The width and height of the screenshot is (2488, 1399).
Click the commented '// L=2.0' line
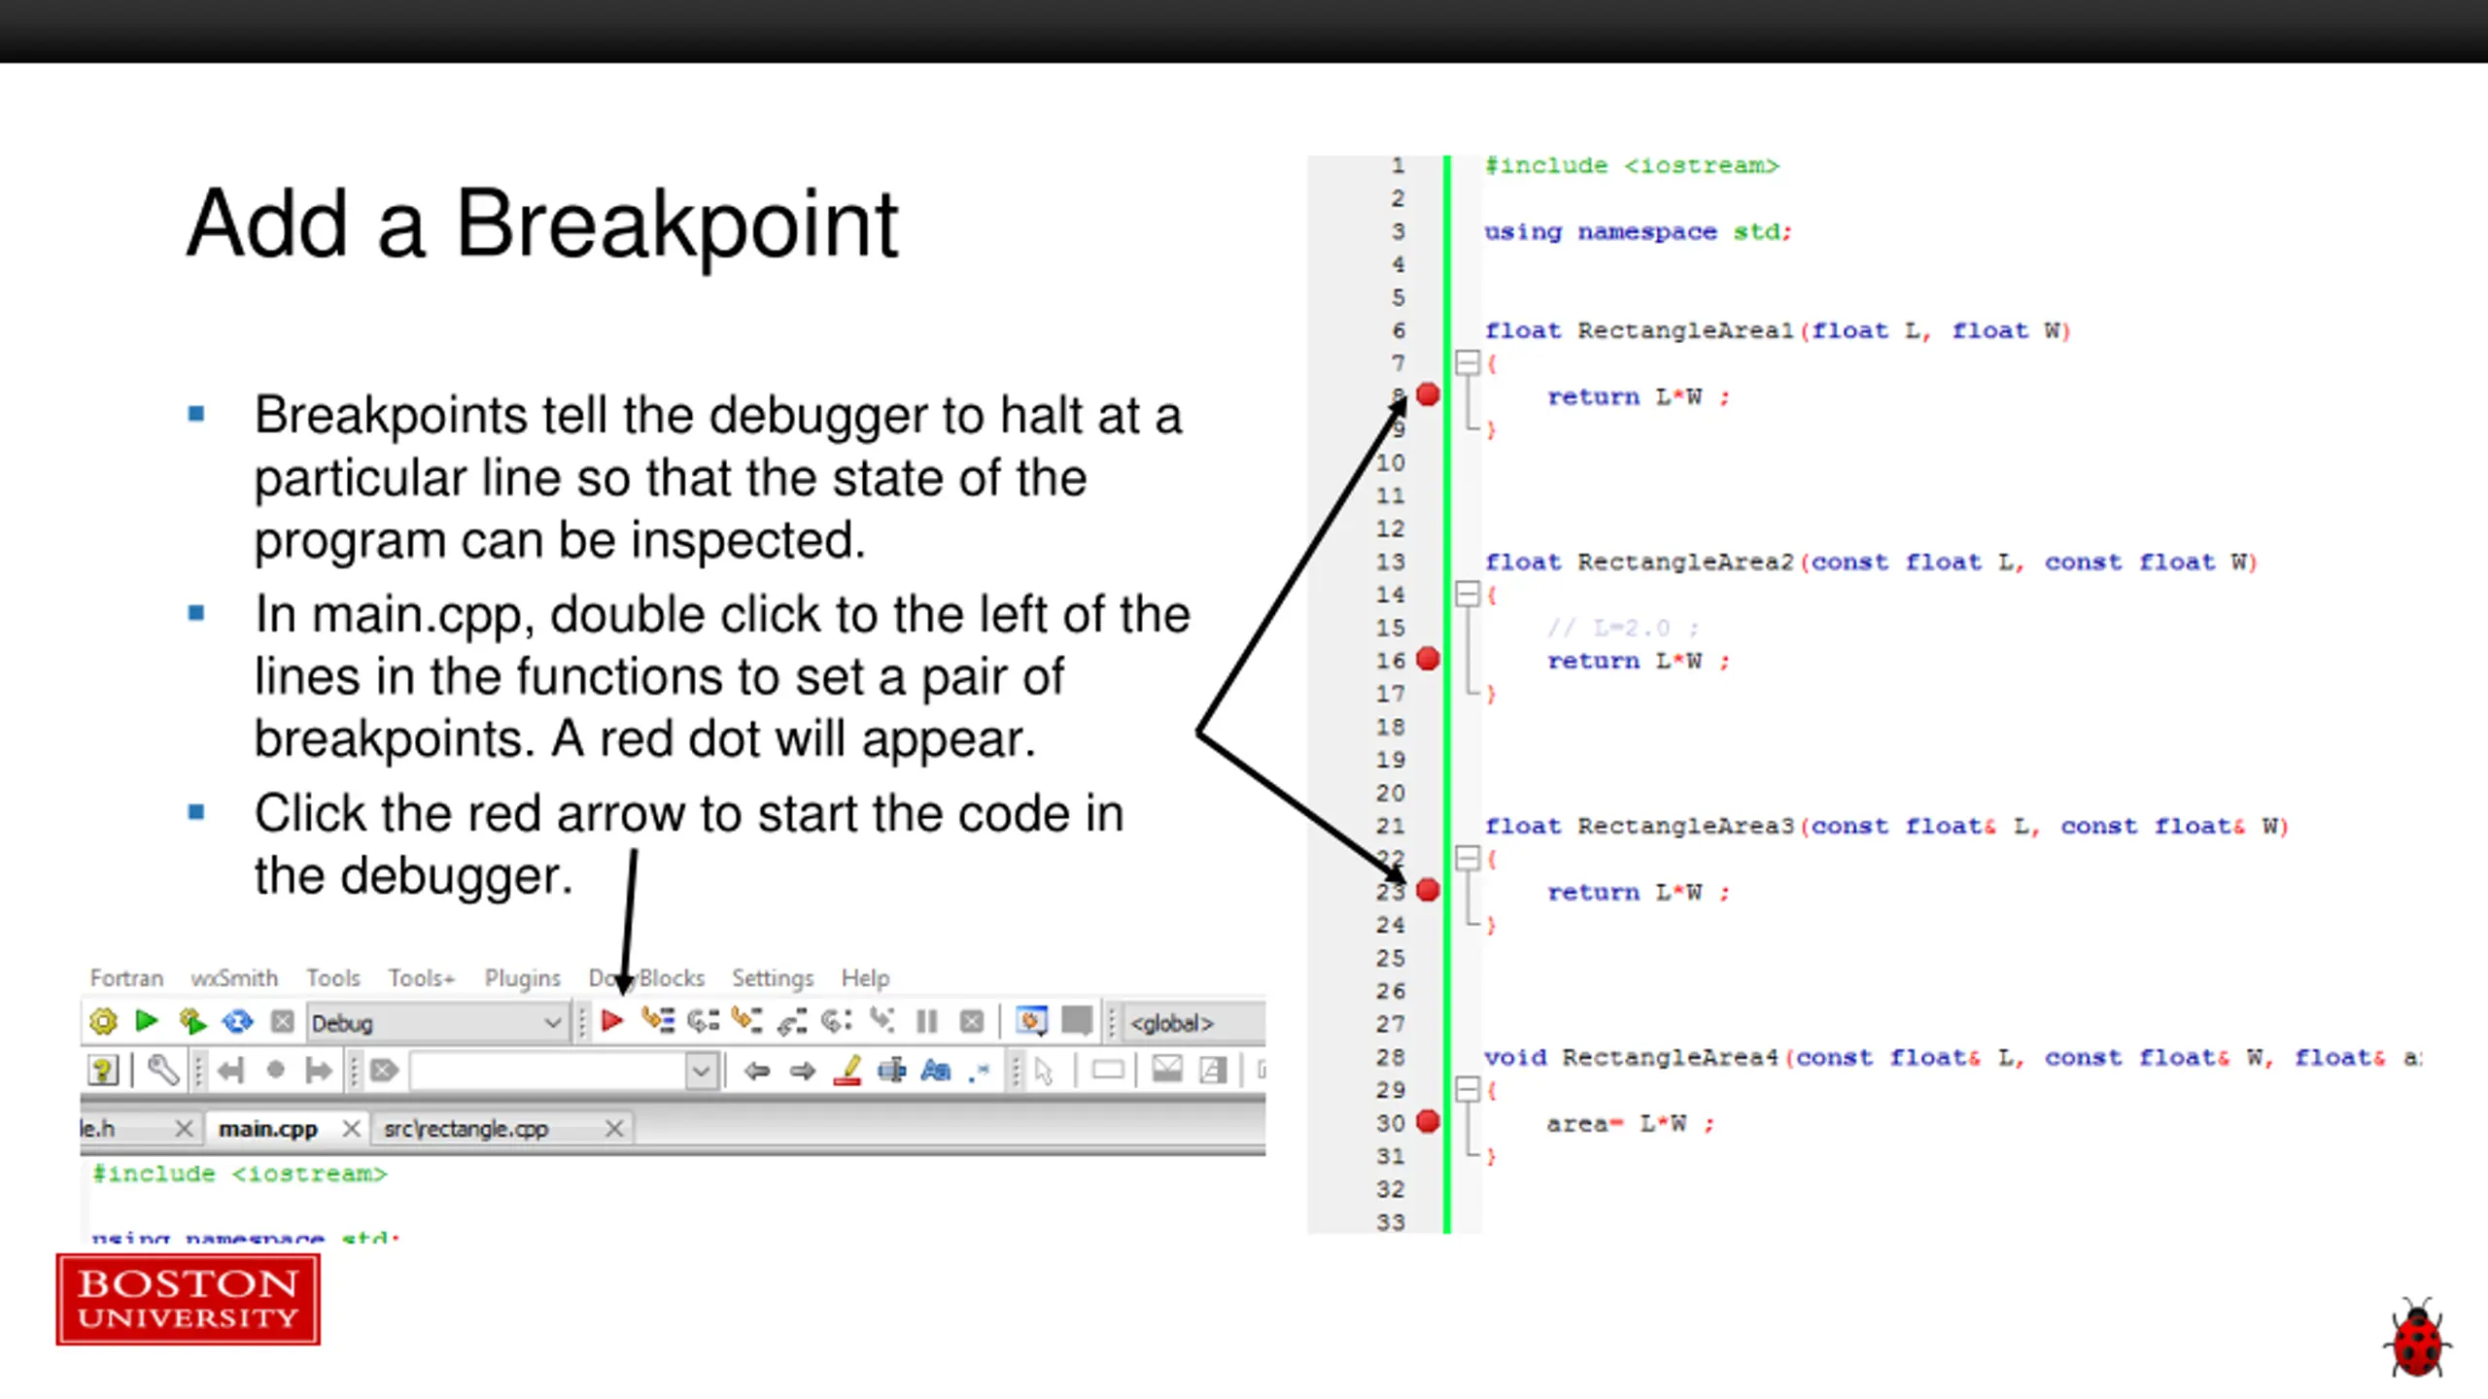point(1623,628)
